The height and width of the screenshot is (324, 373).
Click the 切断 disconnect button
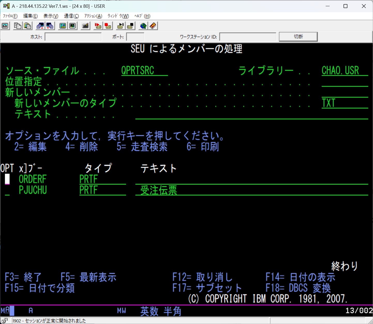[x=298, y=36]
